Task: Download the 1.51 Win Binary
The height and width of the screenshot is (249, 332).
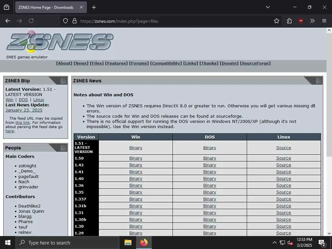Action: point(136,148)
